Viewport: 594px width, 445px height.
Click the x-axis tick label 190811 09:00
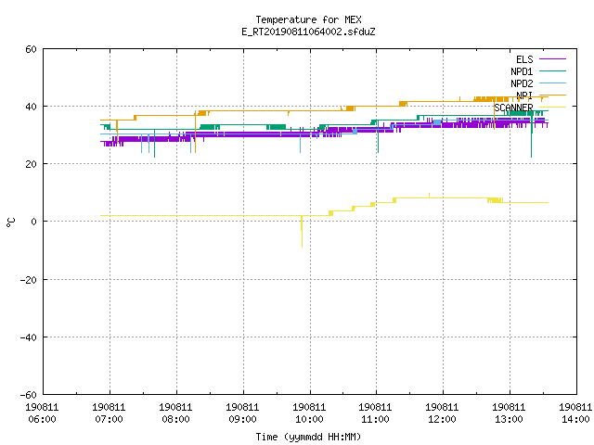point(242,413)
